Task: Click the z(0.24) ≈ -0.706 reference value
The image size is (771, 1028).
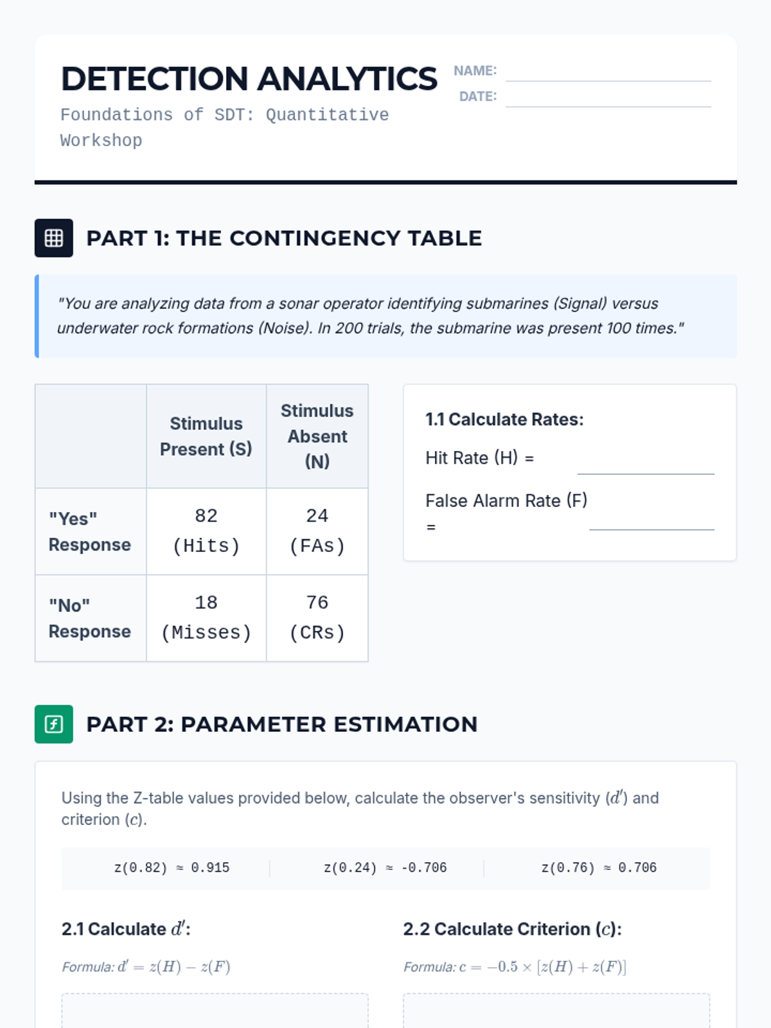Action: tap(385, 868)
